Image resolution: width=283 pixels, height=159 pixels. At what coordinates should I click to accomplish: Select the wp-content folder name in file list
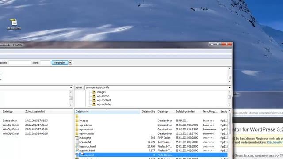86,129
